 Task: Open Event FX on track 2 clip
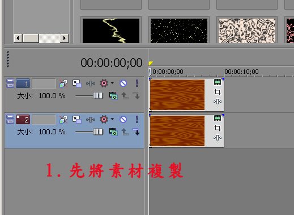point(218,138)
